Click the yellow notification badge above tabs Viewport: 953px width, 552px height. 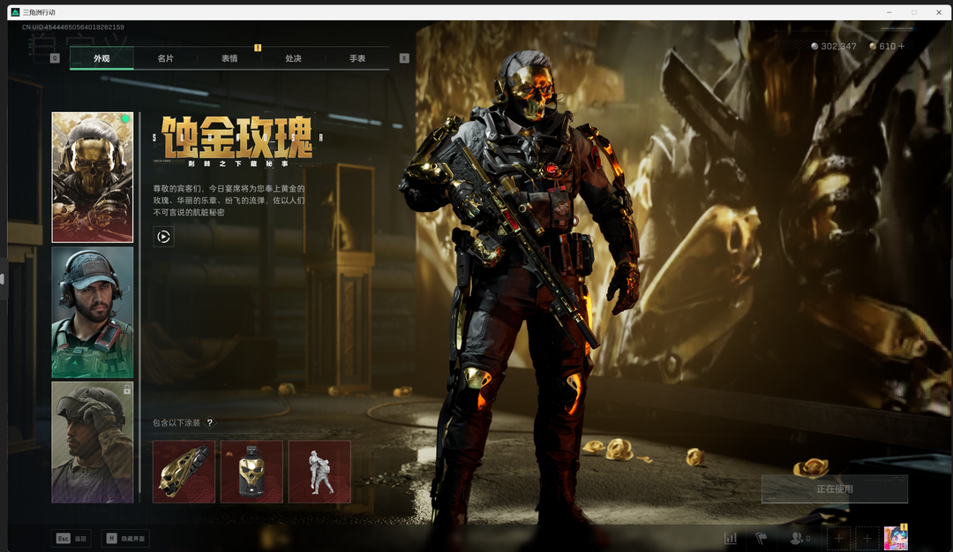pos(258,48)
